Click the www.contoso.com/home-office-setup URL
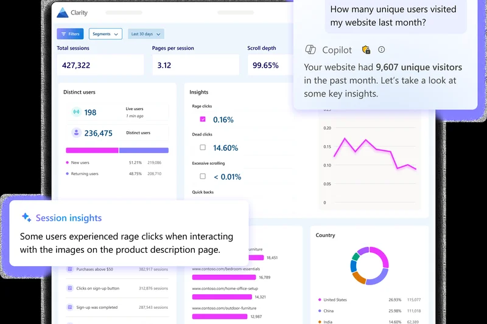 pos(225,288)
